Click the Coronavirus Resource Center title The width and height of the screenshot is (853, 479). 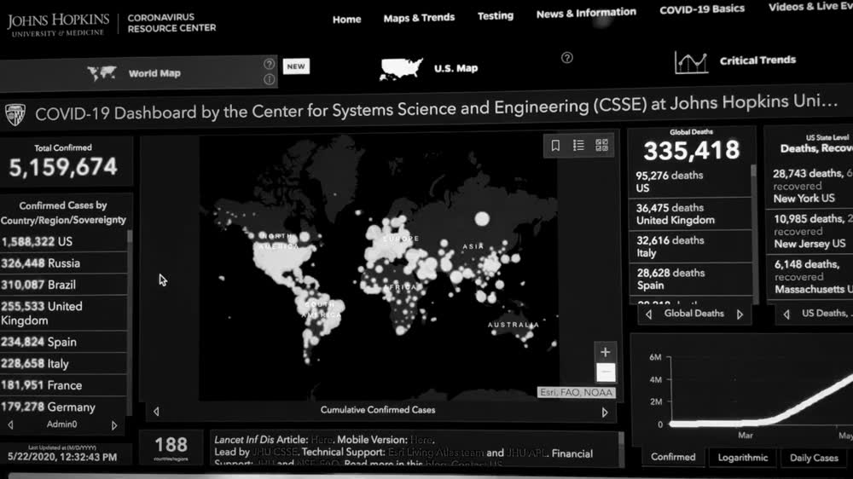172,23
